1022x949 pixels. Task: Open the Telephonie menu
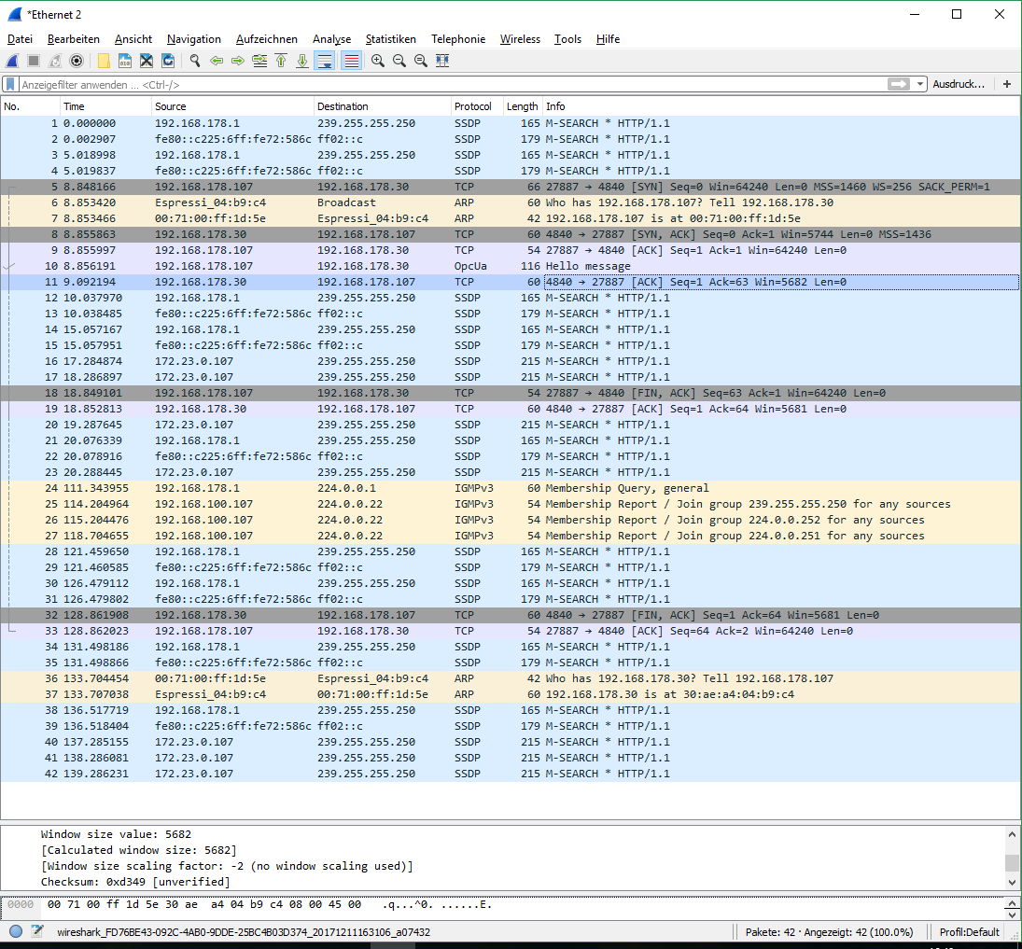458,39
